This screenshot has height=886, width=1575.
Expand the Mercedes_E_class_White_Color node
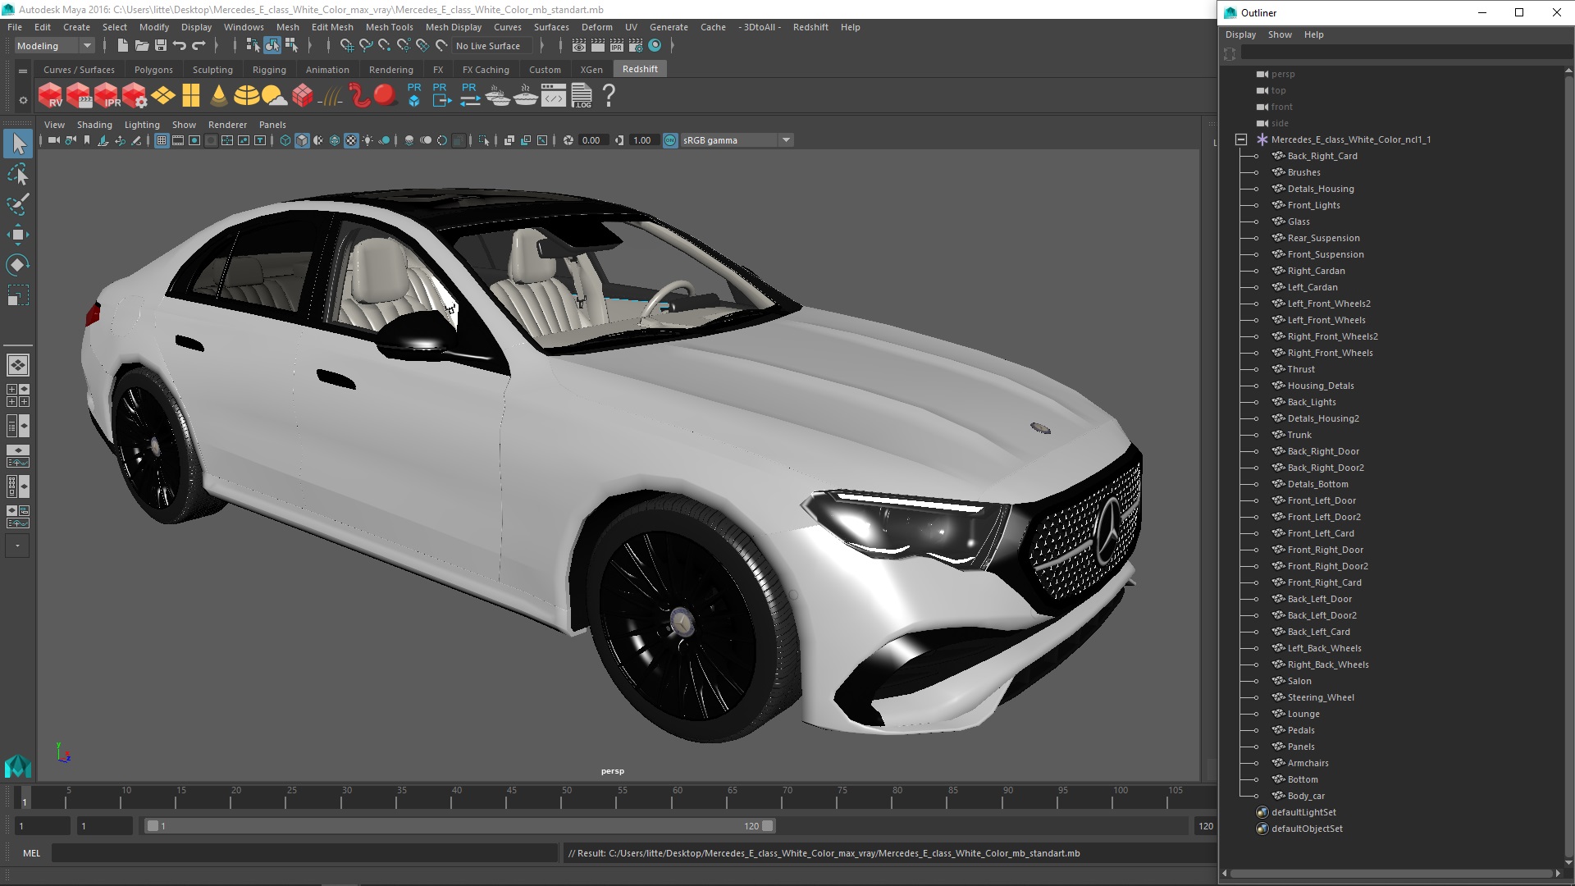pos(1241,139)
